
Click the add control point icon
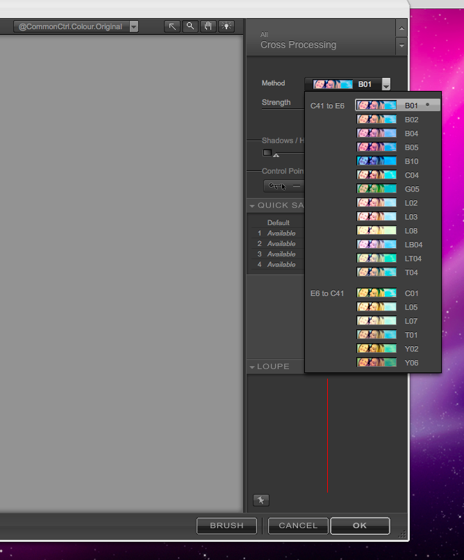[277, 186]
